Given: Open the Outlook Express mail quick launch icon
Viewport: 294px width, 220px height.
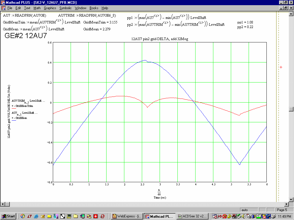Looking at the screenshot, I should (x=43, y=216).
